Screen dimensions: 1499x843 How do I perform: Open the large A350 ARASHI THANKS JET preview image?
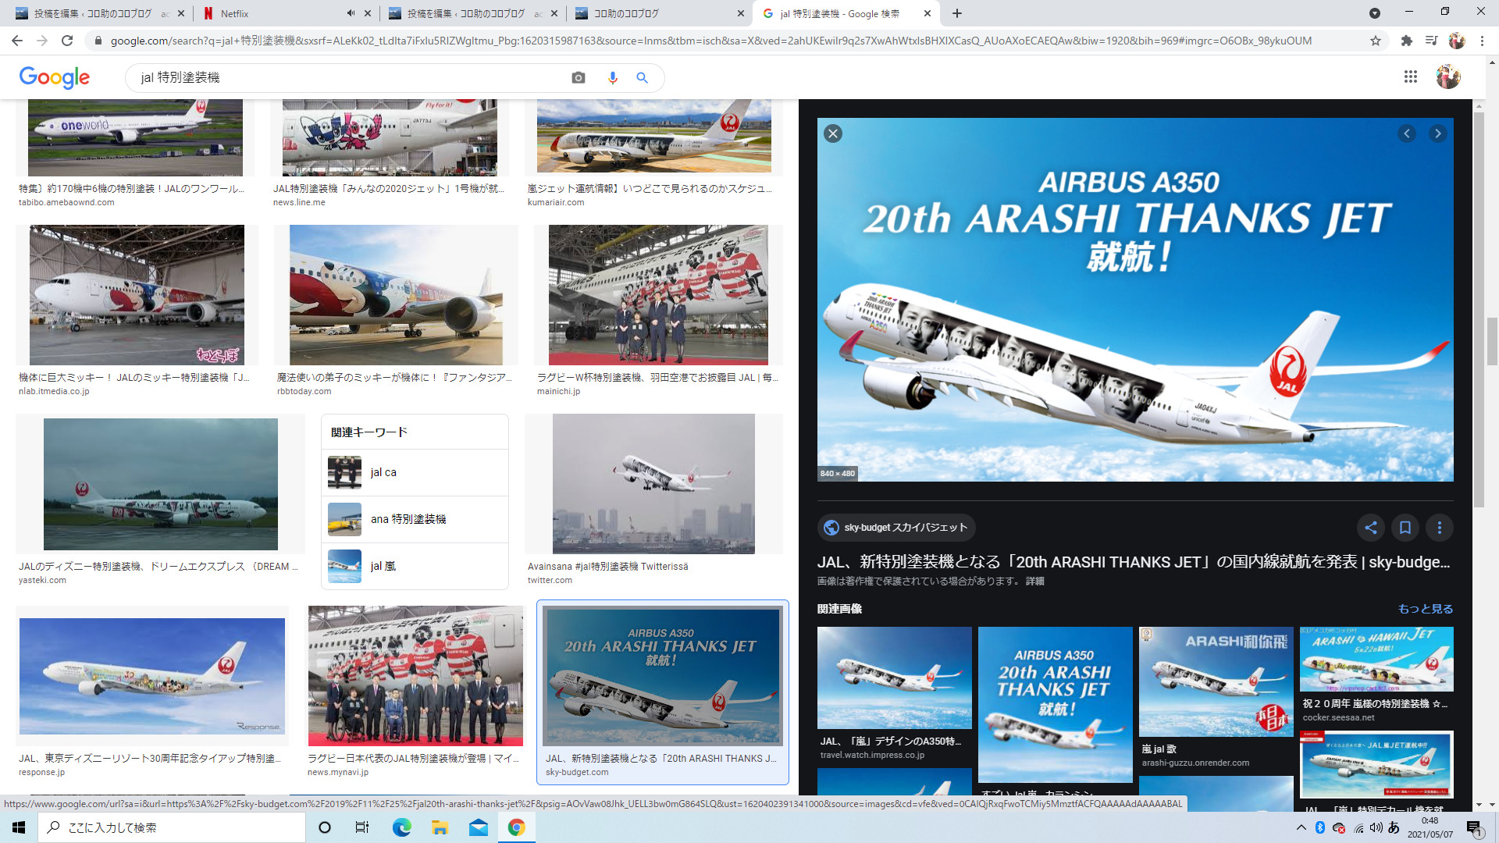(x=1135, y=300)
